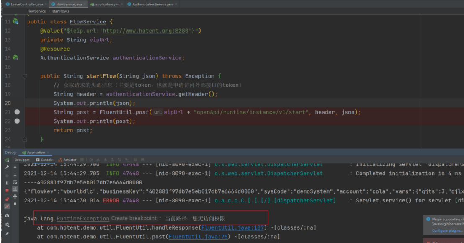464x243 pixels.
Task: Click the camera thread dump icon
Action: 7,216
